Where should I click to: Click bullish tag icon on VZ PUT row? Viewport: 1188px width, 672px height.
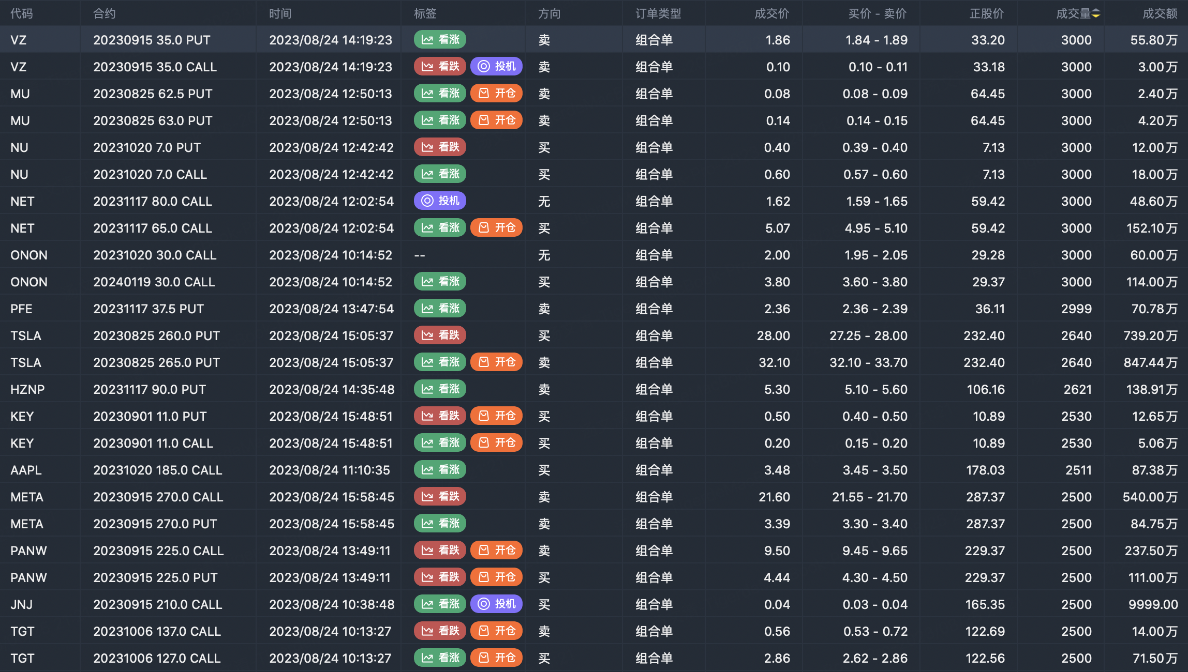[x=427, y=40]
